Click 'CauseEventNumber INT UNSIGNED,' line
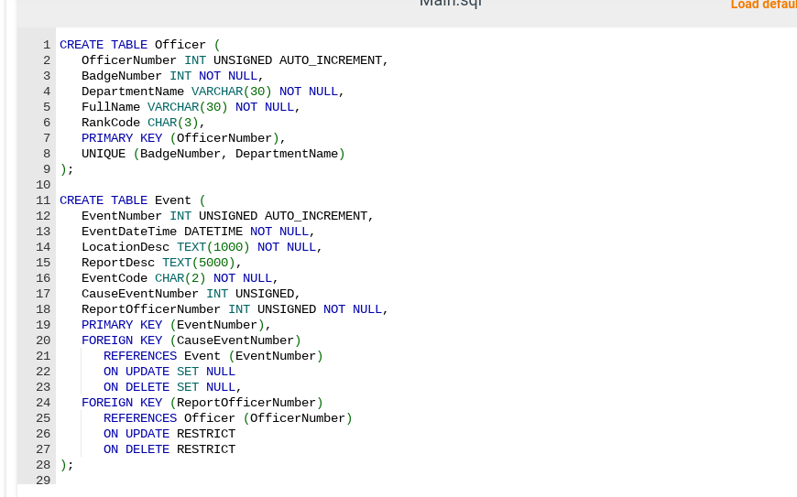Image resolution: width=797 pixels, height=497 pixels. [191, 294]
